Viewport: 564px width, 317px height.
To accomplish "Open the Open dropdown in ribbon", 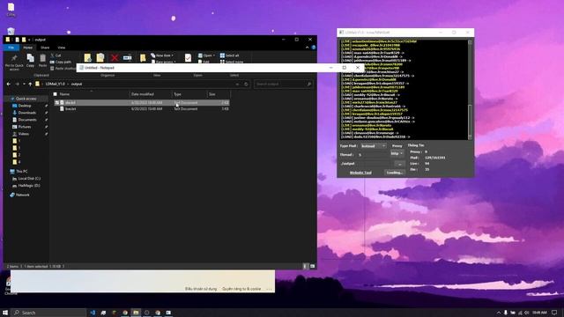I will (x=206, y=55).
